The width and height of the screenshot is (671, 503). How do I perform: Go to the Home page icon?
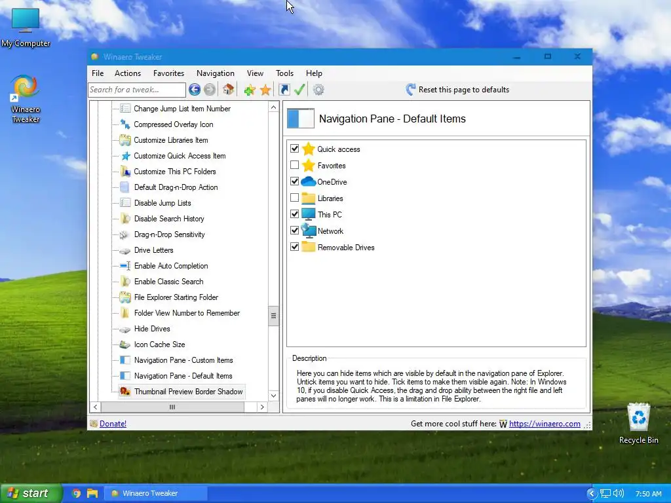tap(228, 89)
